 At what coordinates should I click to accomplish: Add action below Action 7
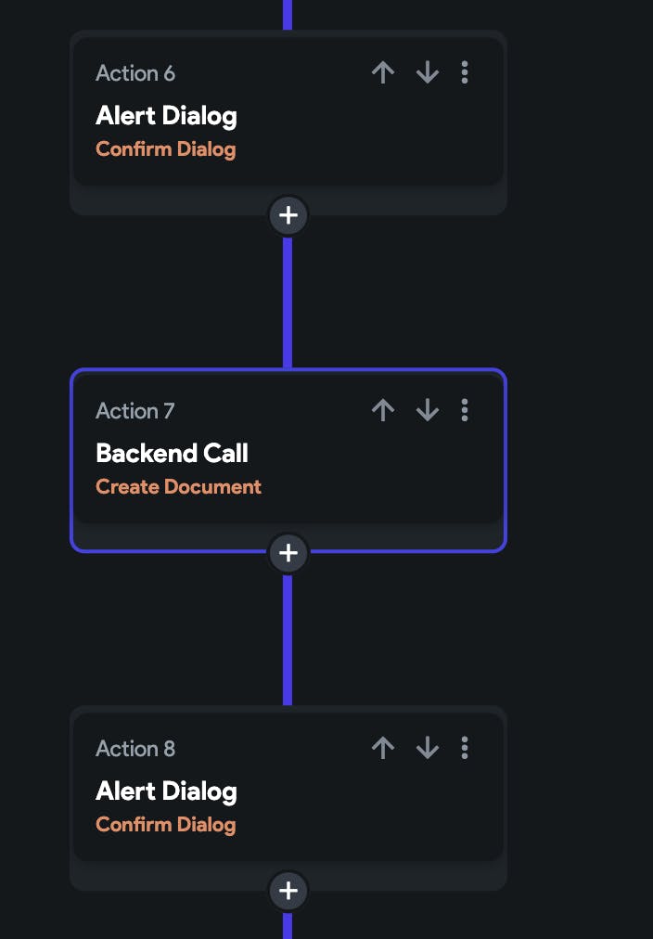pos(288,553)
